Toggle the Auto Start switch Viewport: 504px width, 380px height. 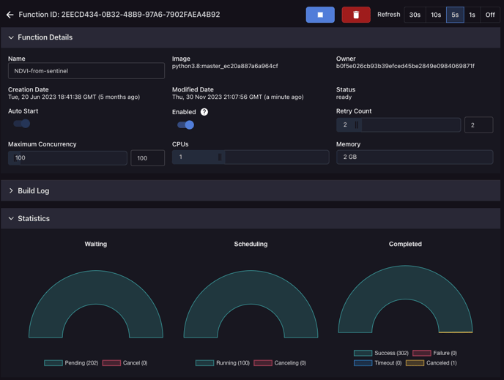21,124
